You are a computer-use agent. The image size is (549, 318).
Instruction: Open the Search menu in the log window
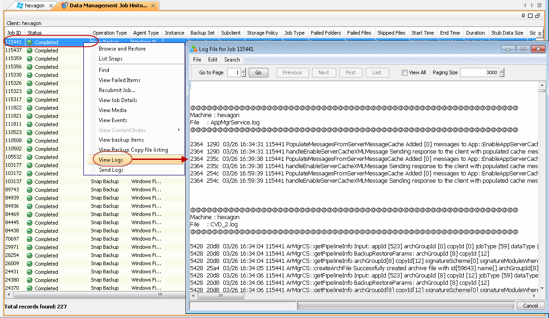click(232, 59)
